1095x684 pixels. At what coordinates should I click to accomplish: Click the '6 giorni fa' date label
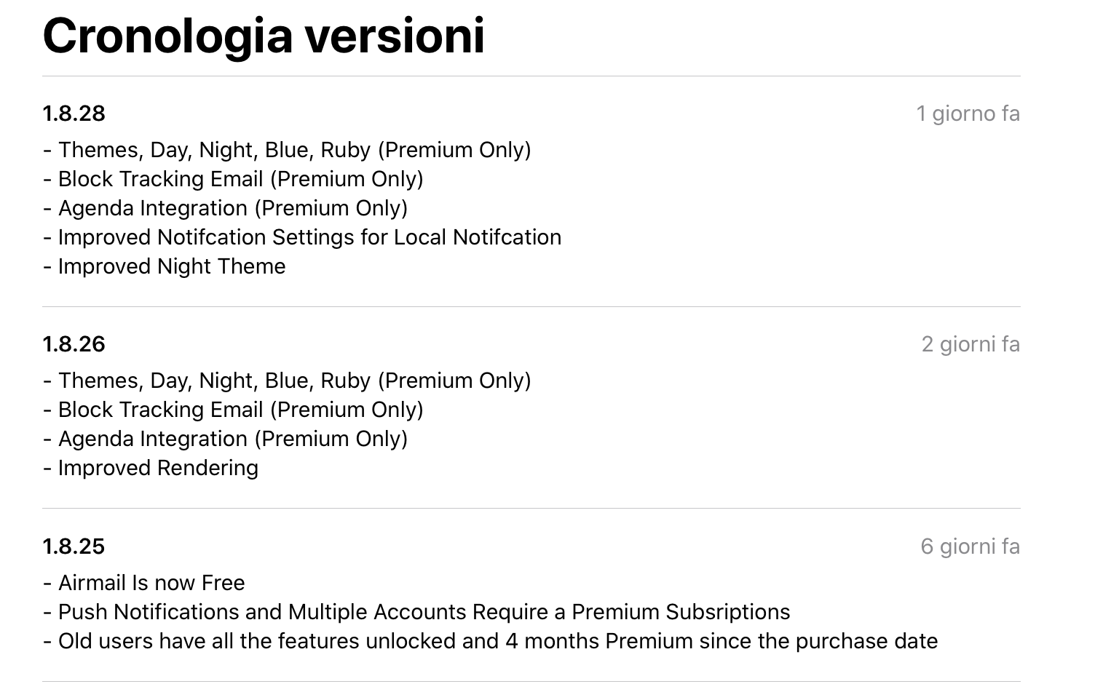[x=971, y=546]
